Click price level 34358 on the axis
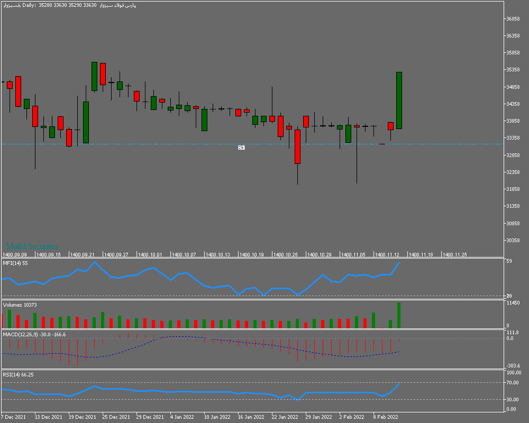Image resolution: width=529 pixels, height=423 pixels. pos(513,104)
